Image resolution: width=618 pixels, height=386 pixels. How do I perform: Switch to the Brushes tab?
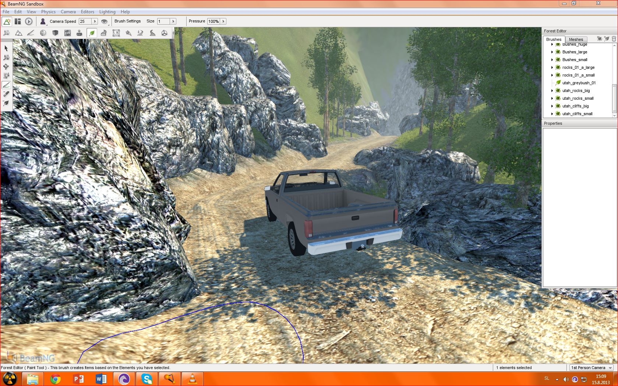554,39
